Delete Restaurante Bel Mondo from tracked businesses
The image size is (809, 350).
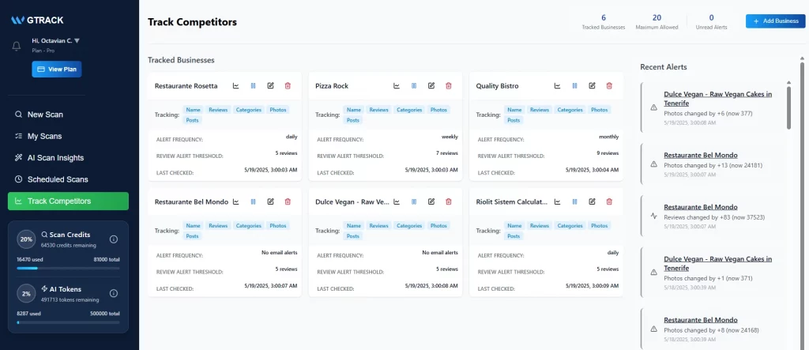288,201
